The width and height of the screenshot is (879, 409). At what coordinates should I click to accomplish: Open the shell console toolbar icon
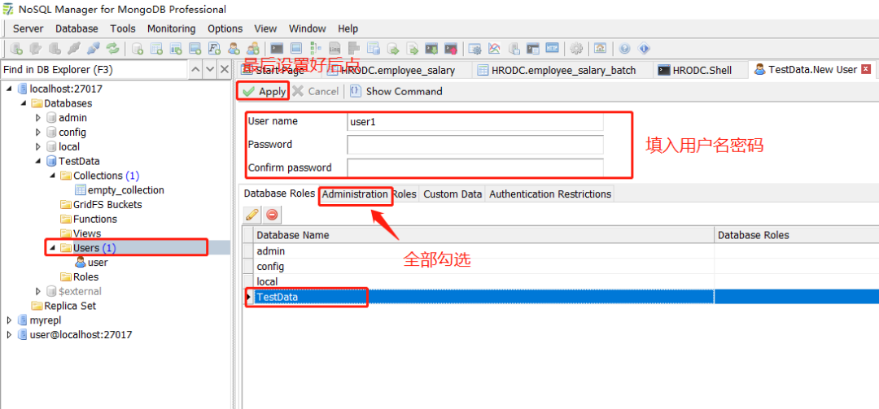coord(277,48)
